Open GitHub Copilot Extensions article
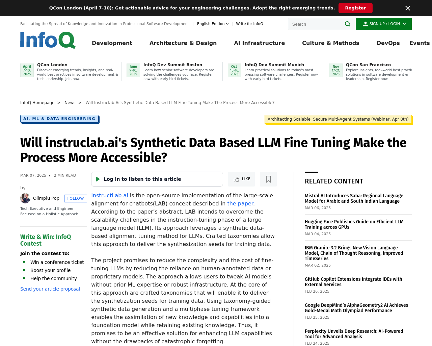The image size is (432, 346). pyautogui.click(x=353, y=282)
